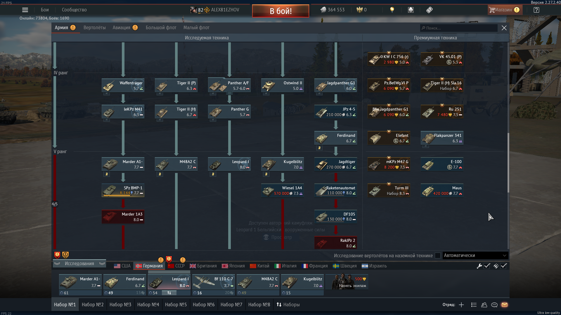Open the diamond warbond icon in top bar

coord(411,10)
